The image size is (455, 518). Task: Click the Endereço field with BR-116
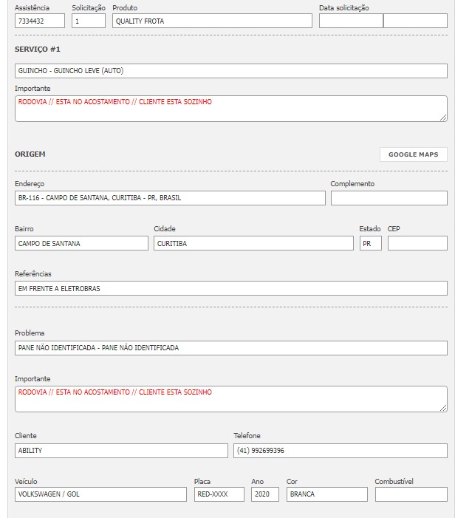pos(170,198)
